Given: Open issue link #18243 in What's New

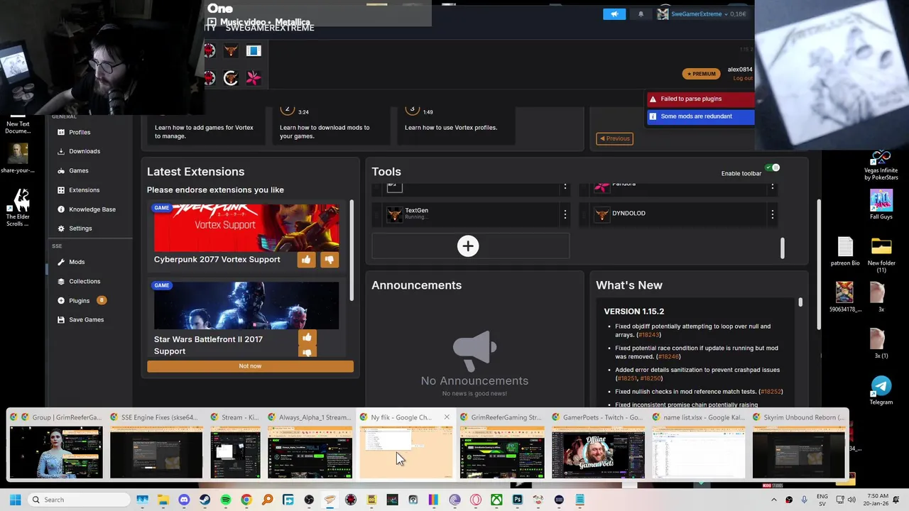Looking at the screenshot, I should pos(648,335).
